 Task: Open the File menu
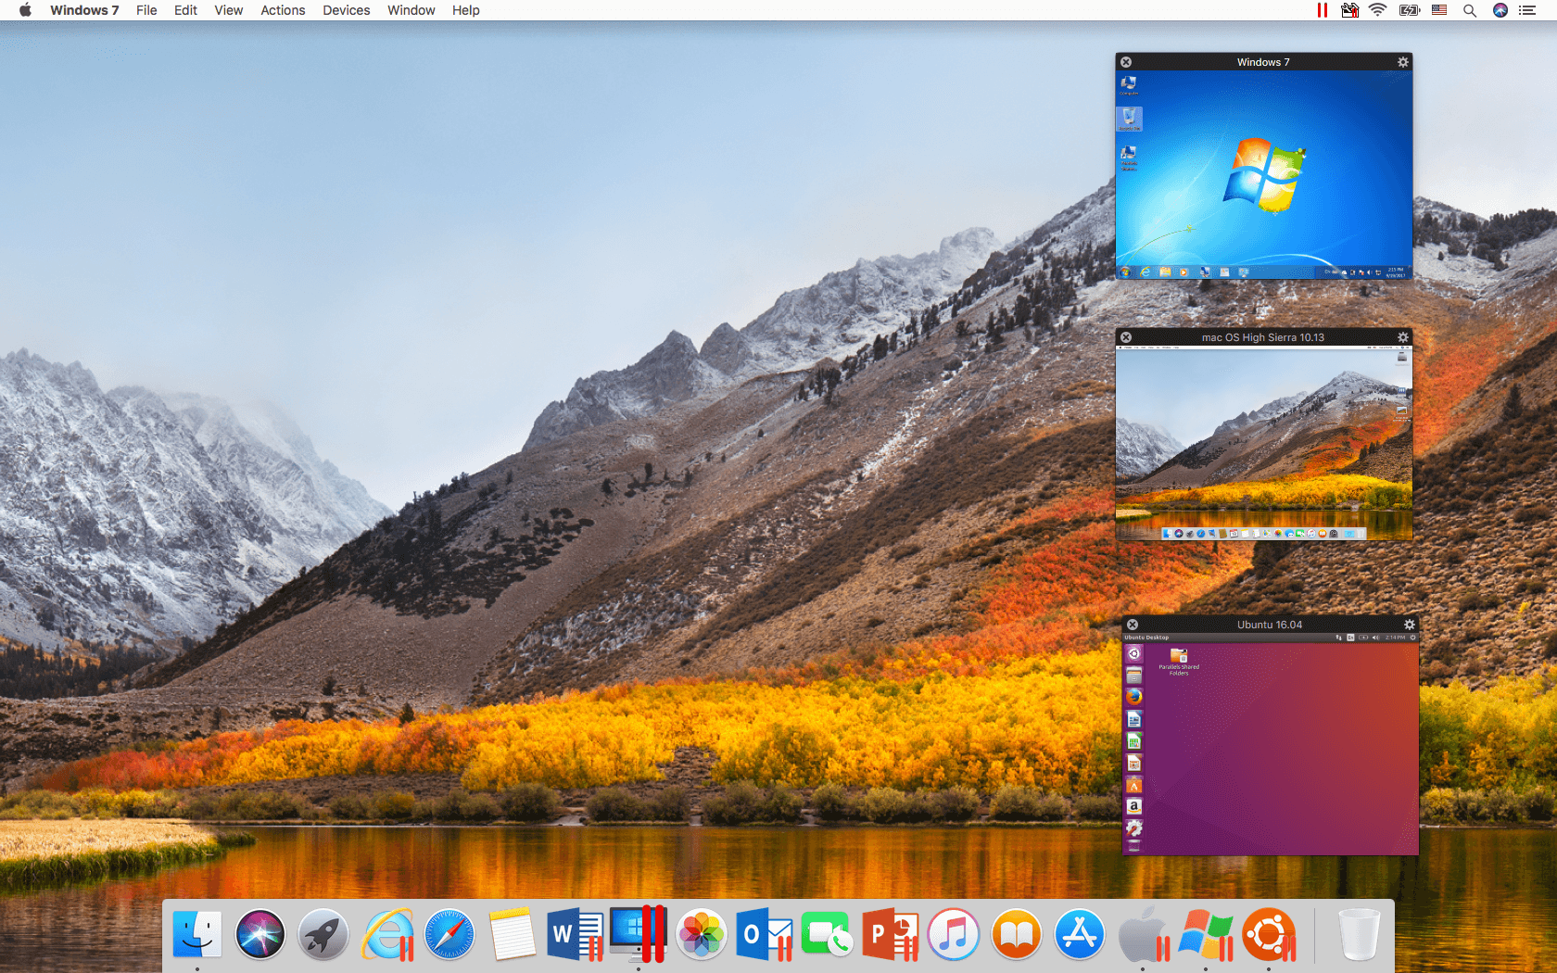pos(146,10)
